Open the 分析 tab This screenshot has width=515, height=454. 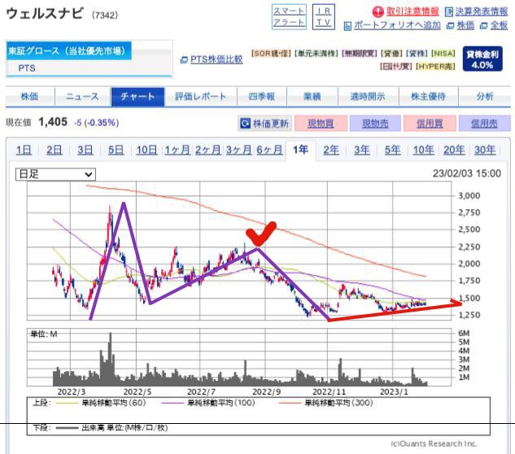485,97
